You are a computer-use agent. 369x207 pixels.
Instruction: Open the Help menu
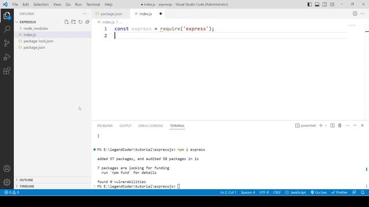108,5
